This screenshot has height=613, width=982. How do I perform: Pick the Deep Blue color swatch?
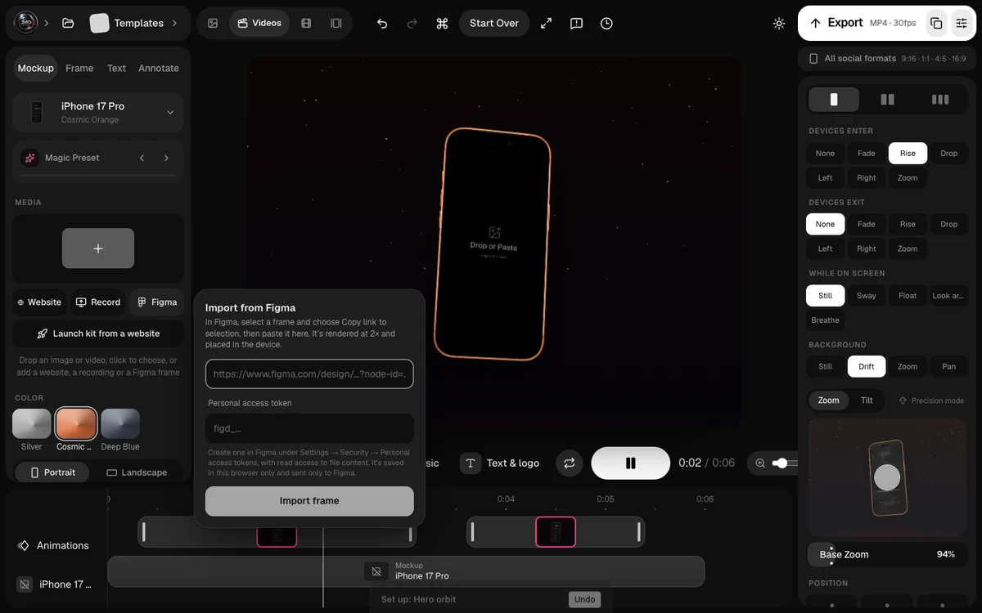[x=120, y=424]
